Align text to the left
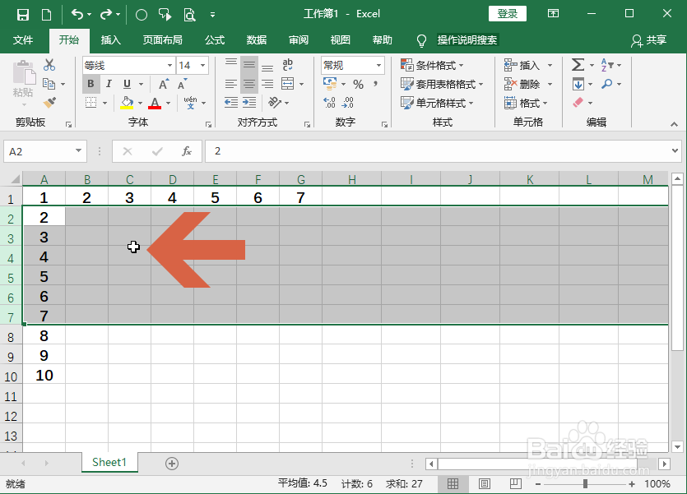The width and height of the screenshot is (687, 494). click(x=231, y=84)
